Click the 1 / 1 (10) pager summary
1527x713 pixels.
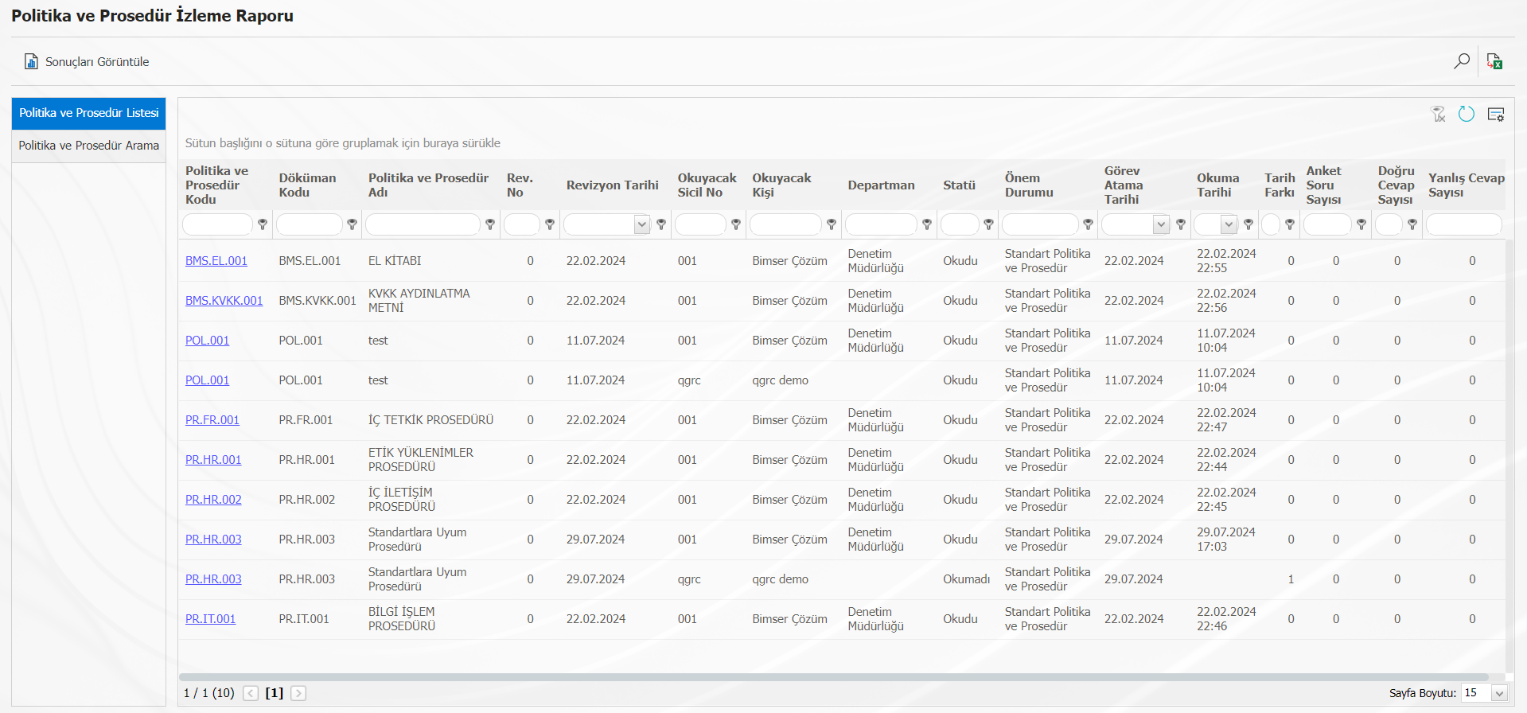tap(209, 693)
